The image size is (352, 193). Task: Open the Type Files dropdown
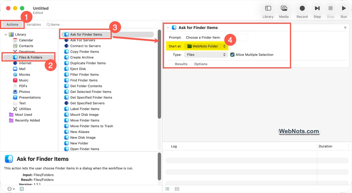point(206,55)
